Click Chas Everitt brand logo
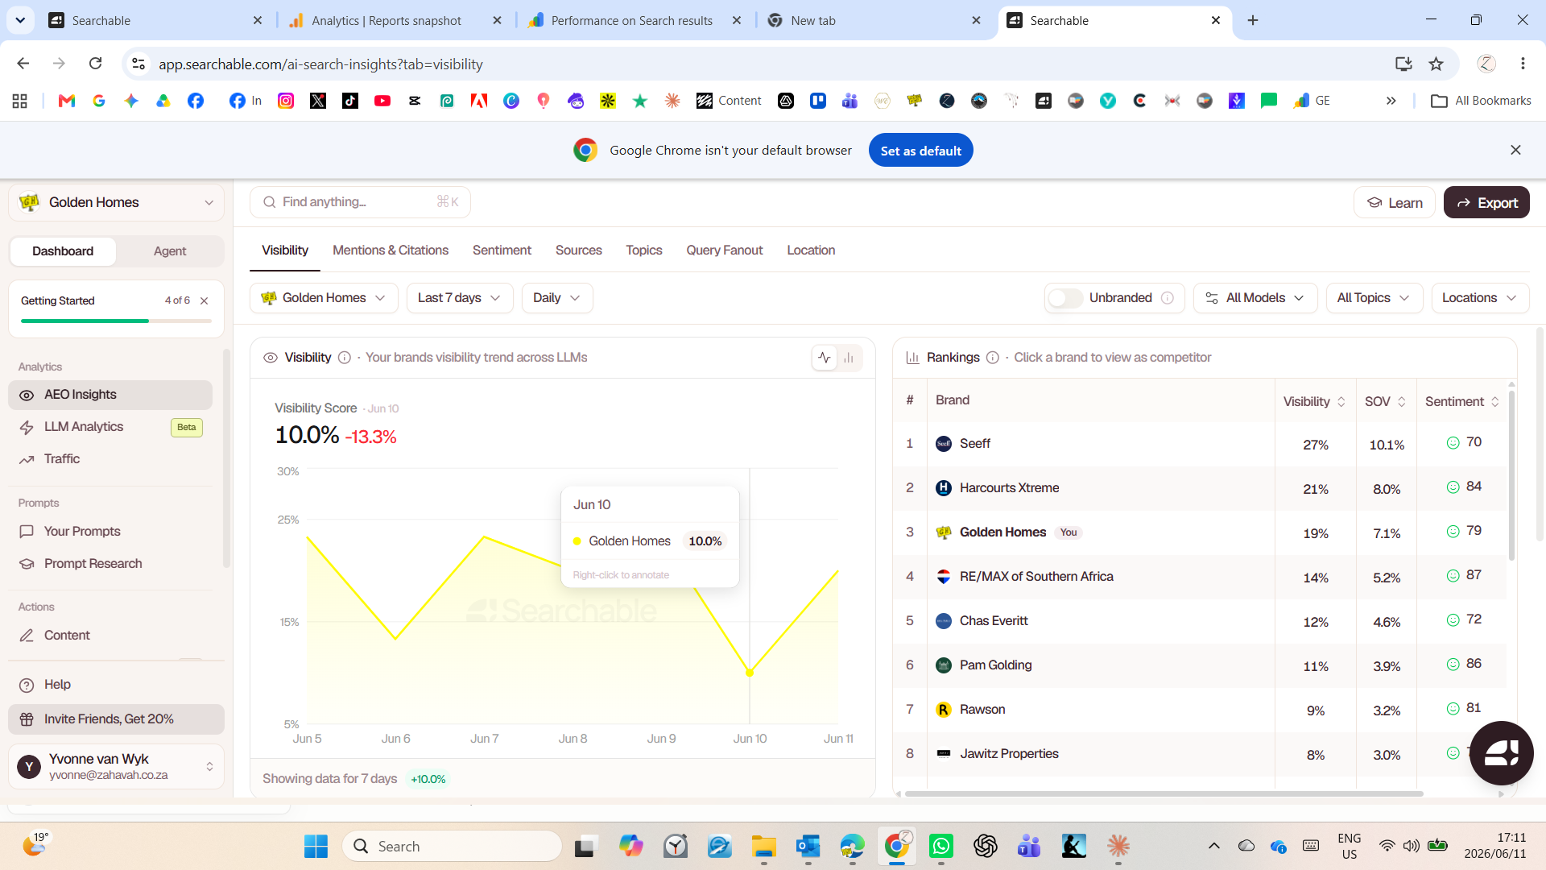Image resolution: width=1546 pixels, height=870 pixels. tap(944, 621)
